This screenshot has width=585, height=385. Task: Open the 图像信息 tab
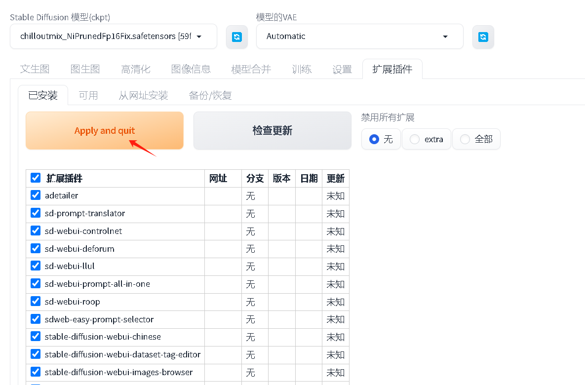click(x=191, y=69)
